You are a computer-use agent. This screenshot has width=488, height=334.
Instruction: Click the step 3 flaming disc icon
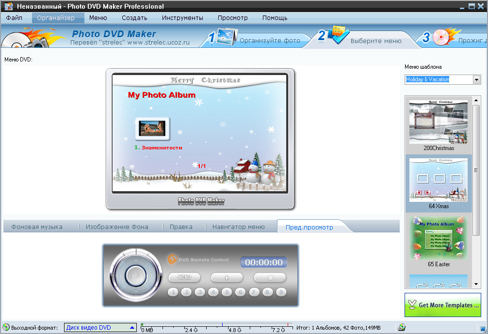pos(446,37)
